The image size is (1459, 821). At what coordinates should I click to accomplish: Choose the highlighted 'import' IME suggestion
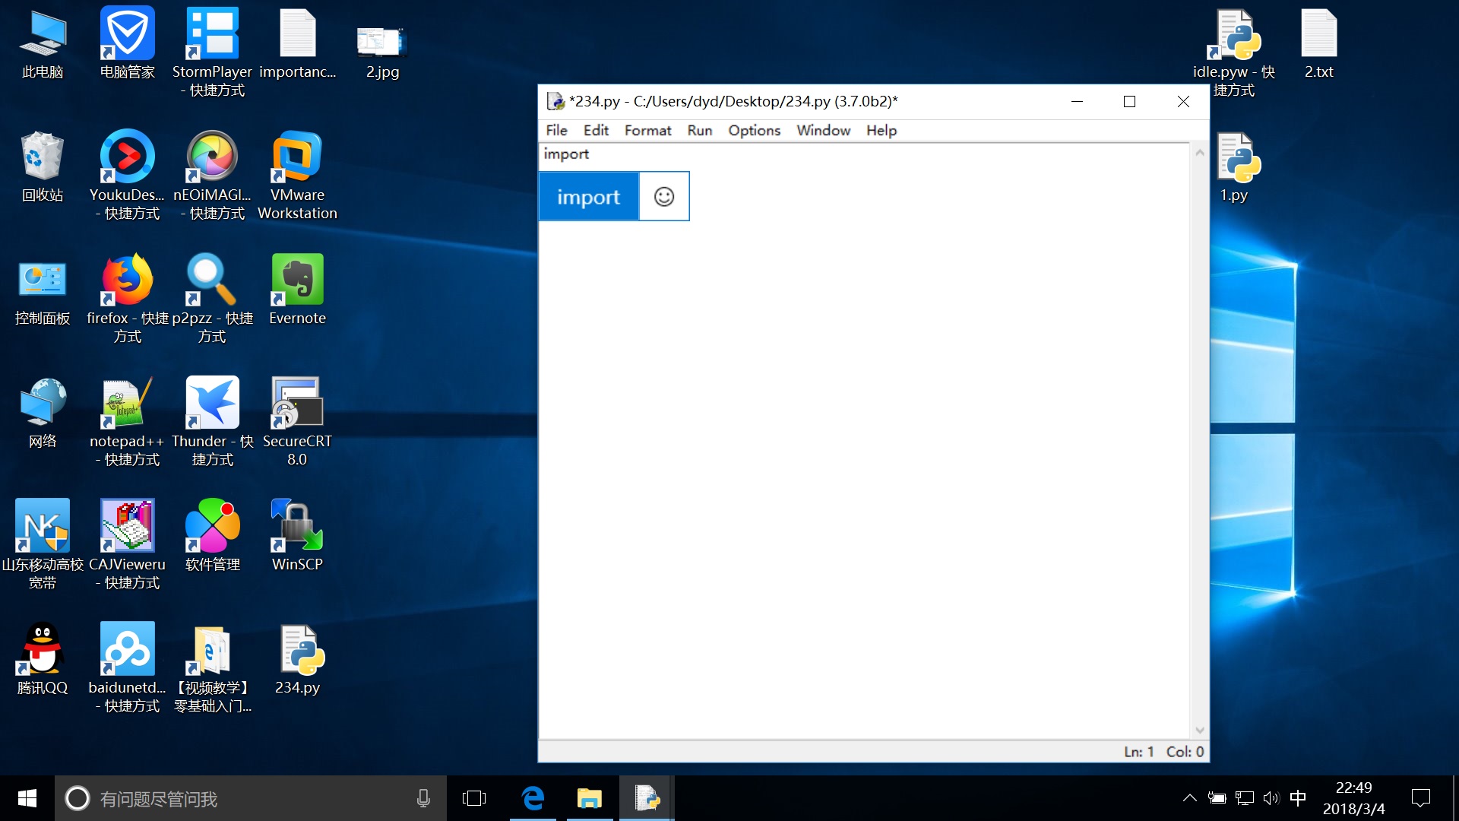tap(589, 197)
